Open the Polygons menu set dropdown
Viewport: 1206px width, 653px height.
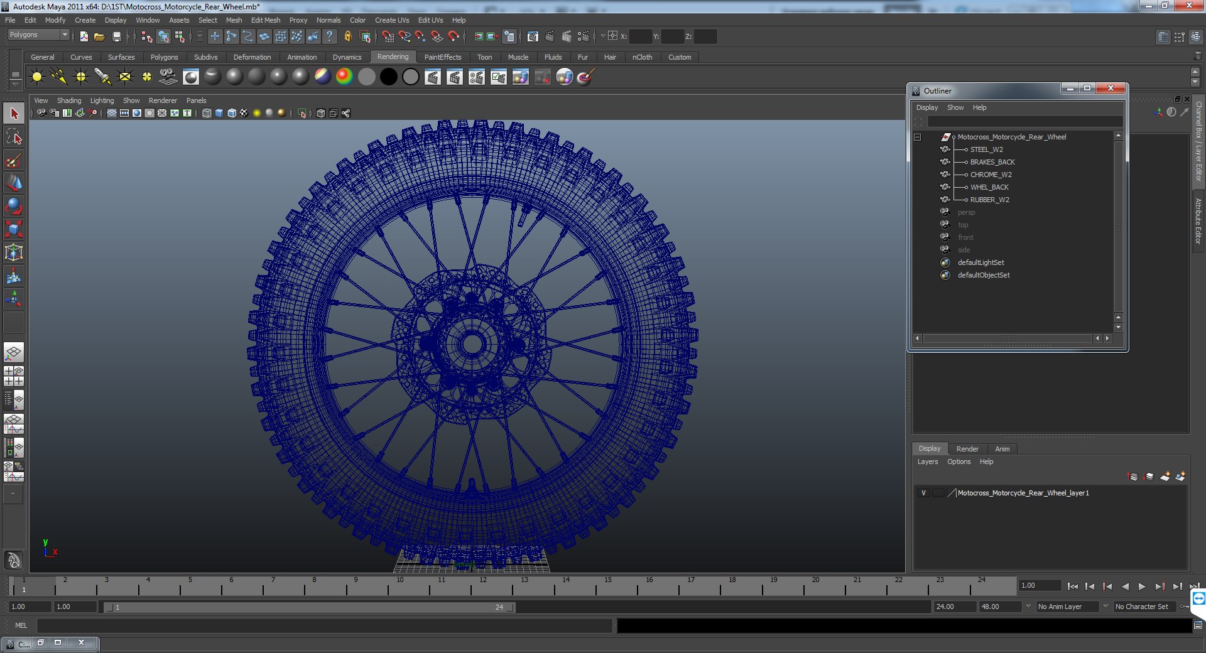click(x=38, y=35)
